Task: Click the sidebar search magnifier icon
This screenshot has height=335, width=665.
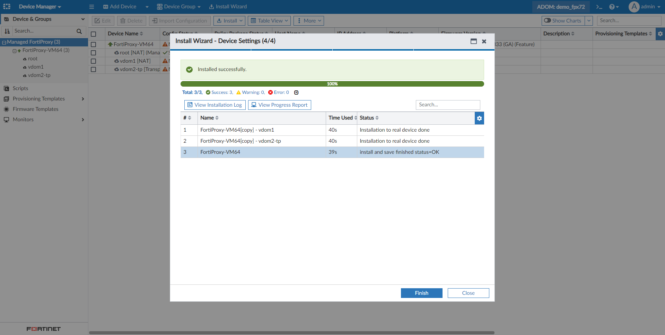Action: coord(79,31)
